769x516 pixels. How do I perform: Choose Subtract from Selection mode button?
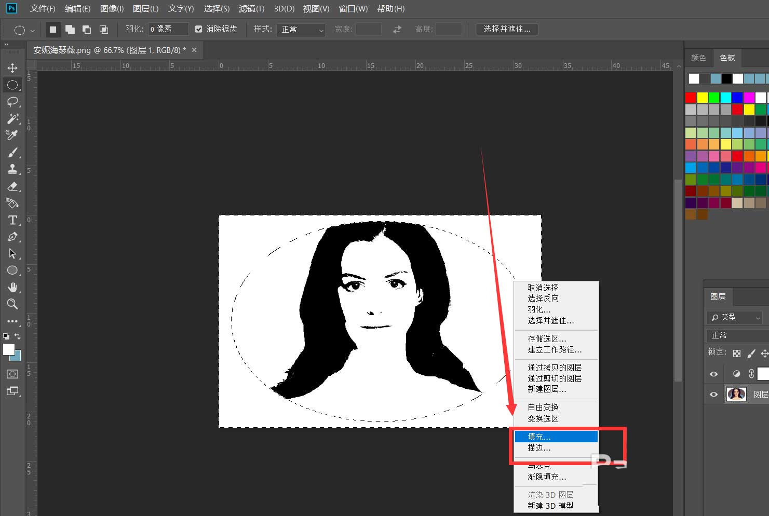coord(87,30)
